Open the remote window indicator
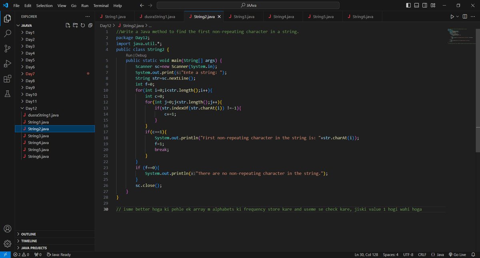 4,254
